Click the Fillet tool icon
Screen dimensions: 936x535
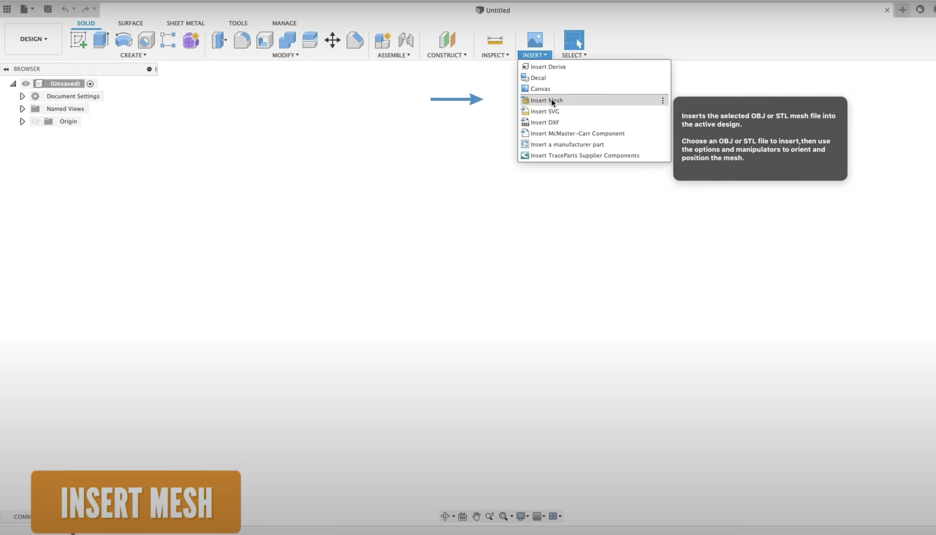point(242,40)
